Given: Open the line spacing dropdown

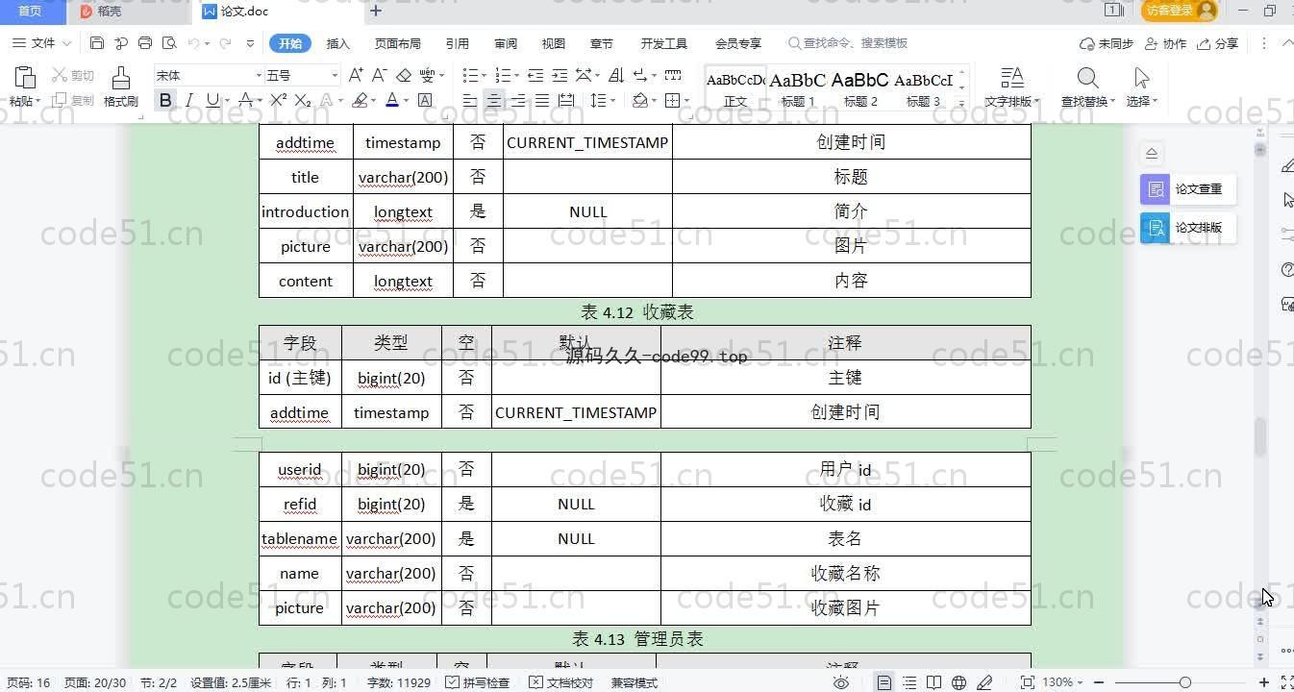Looking at the screenshot, I should click(x=602, y=100).
